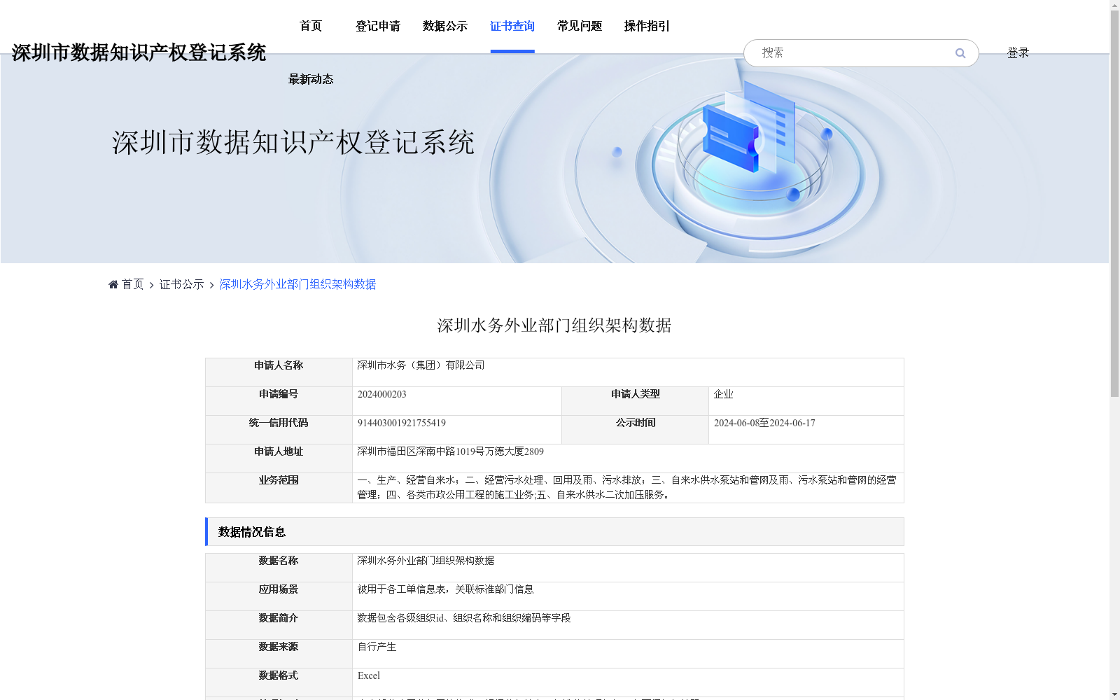Click the address 深圳市福田区深南中路1019号万德大厦2809
The height and width of the screenshot is (700, 1120).
point(450,451)
